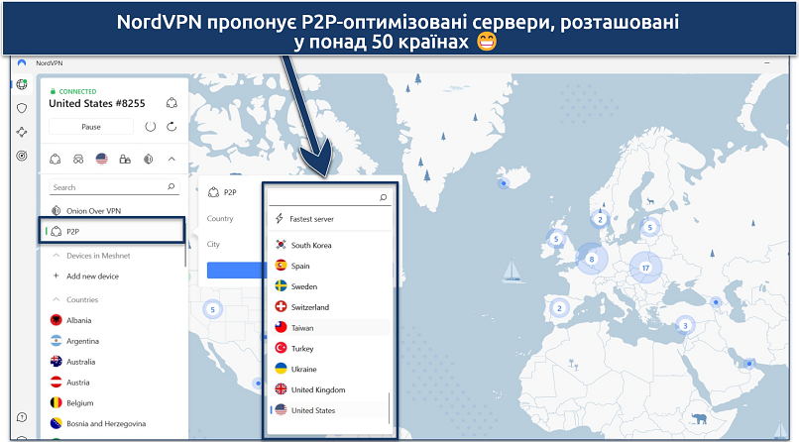Pick Switzerland from the P2P country list
The image size is (799, 442).
[310, 307]
